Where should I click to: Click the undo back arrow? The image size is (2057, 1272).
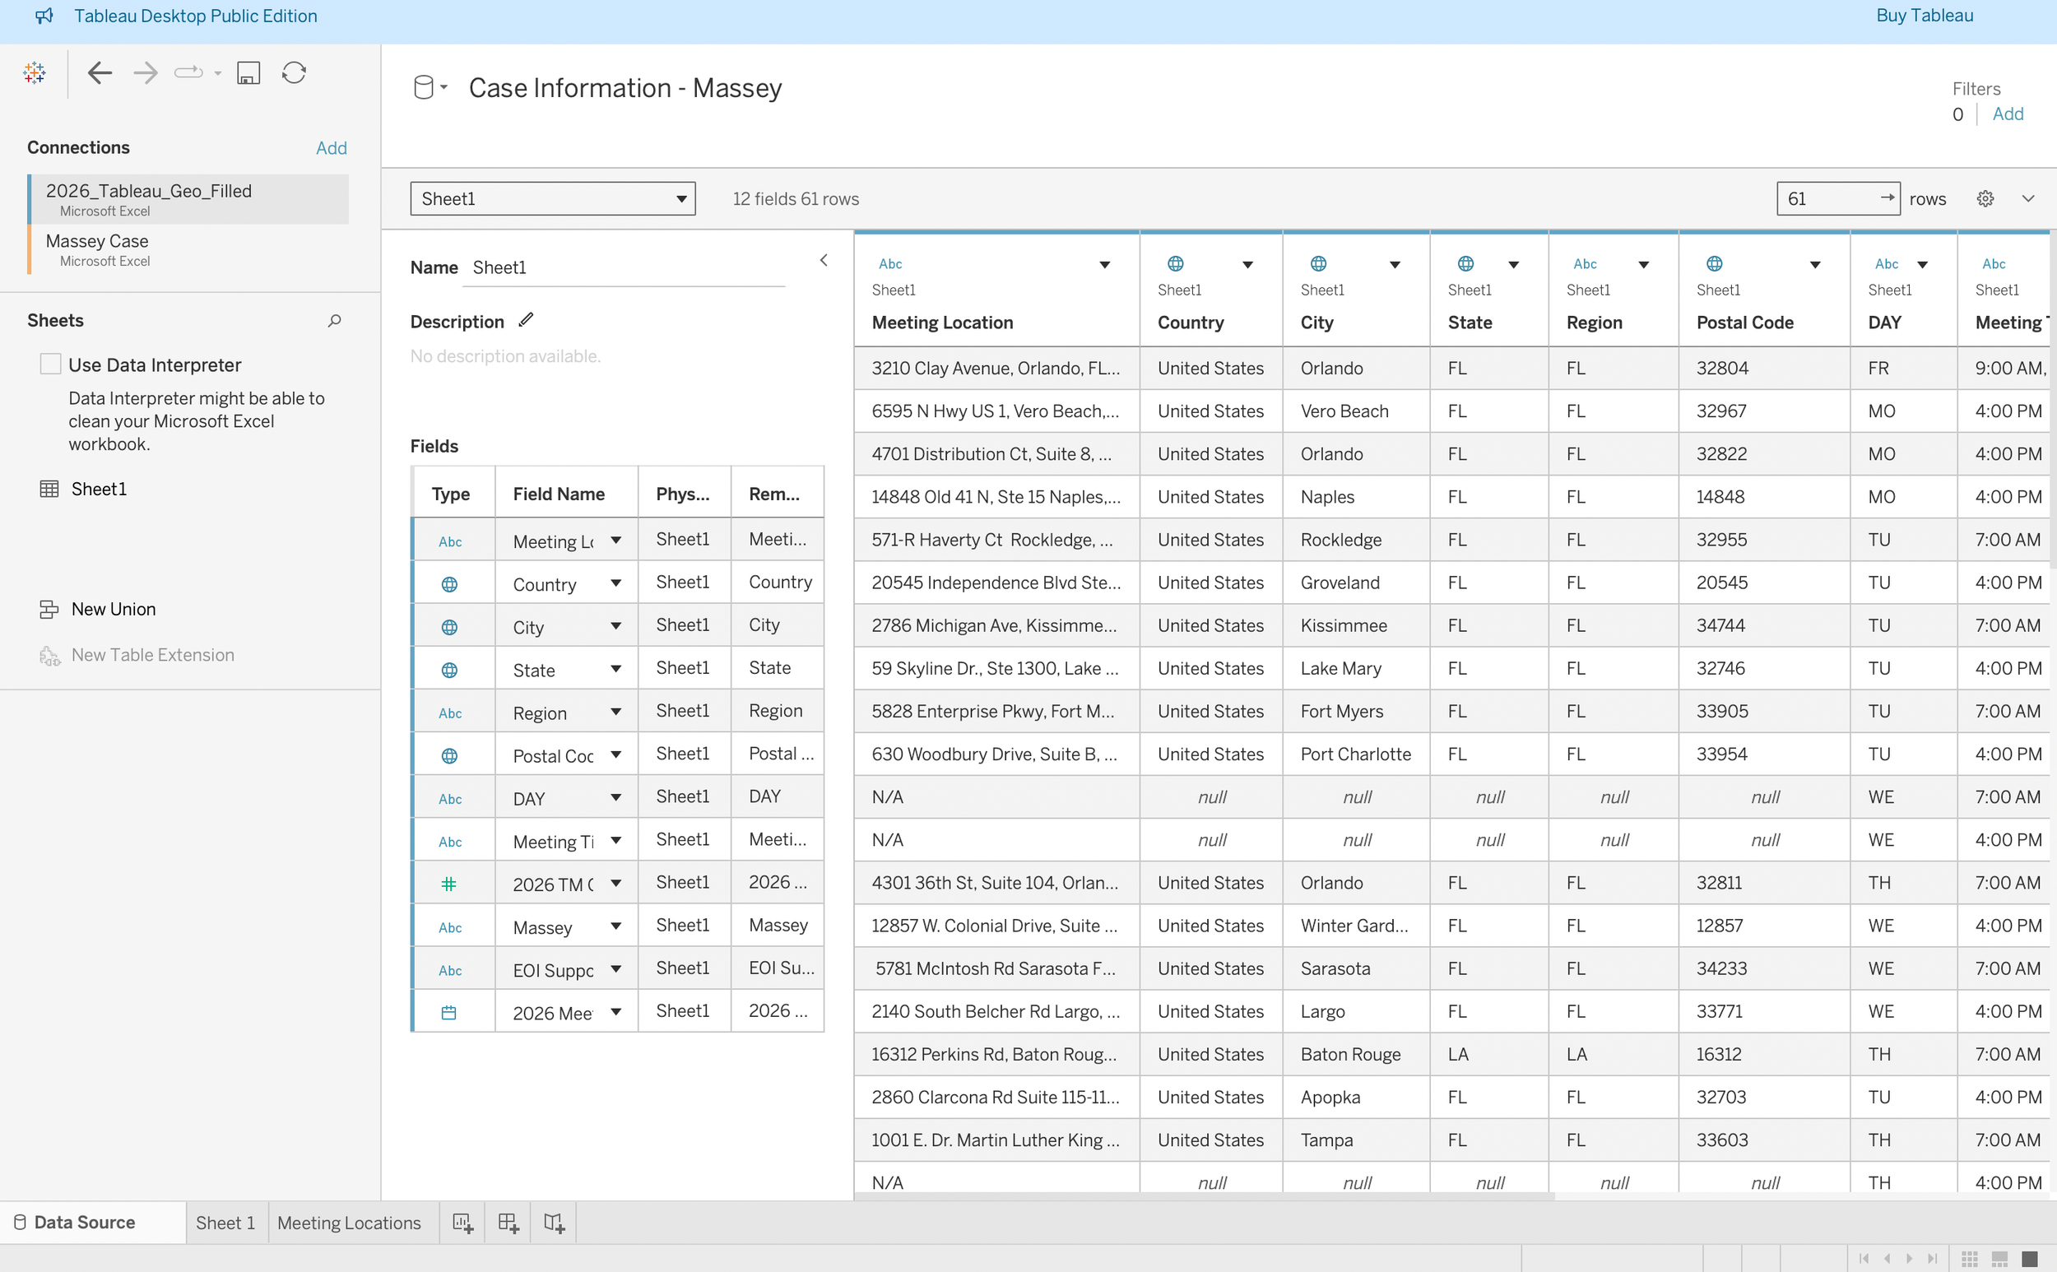click(x=100, y=73)
